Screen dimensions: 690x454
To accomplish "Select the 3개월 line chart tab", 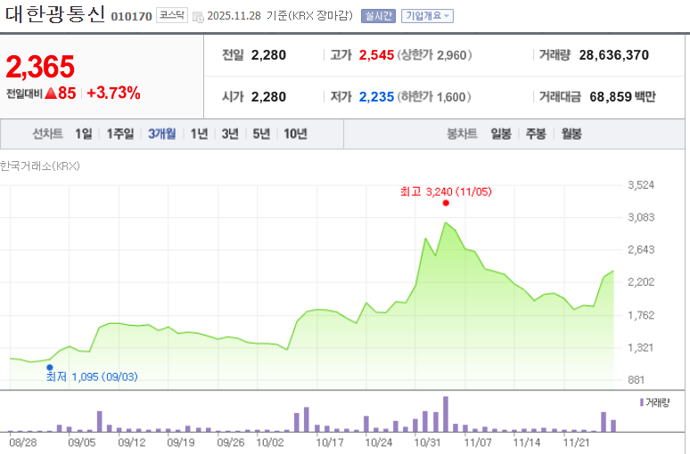I will coord(162,134).
